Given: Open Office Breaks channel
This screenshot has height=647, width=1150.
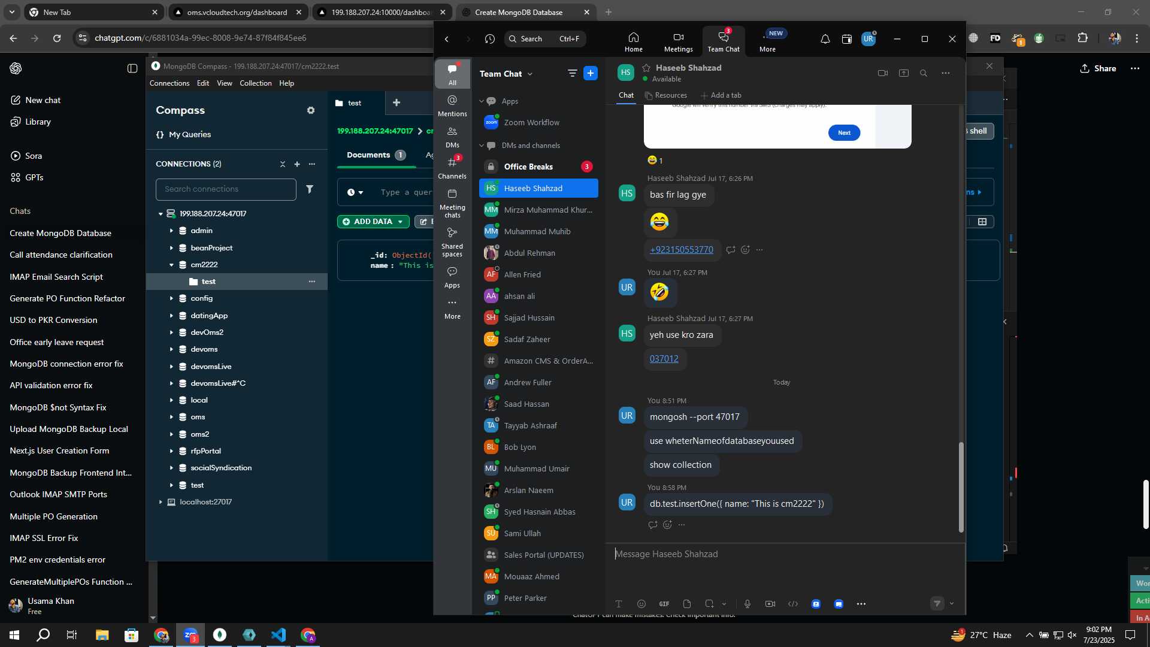Looking at the screenshot, I should coord(538,167).
